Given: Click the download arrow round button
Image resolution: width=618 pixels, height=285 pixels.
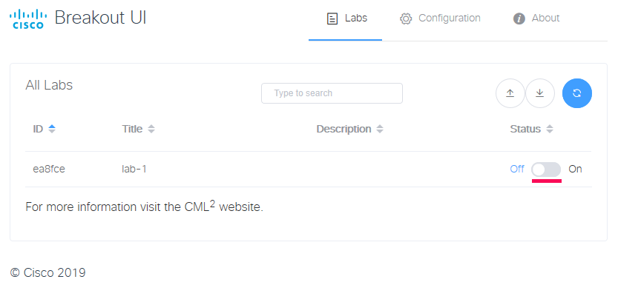Looking at the screenshot, I should tap(540, 93).
